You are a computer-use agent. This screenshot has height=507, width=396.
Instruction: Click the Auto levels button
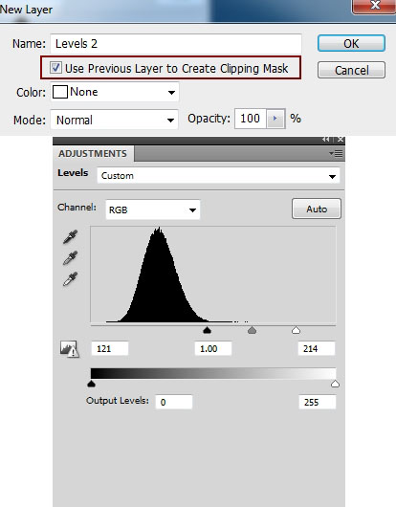click(317, 209)
